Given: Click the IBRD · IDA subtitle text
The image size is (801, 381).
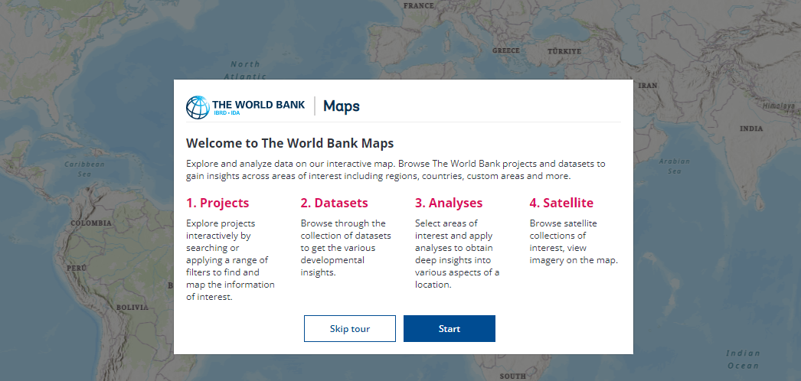Looking at the screenshot, I should [x=227, y=112].
